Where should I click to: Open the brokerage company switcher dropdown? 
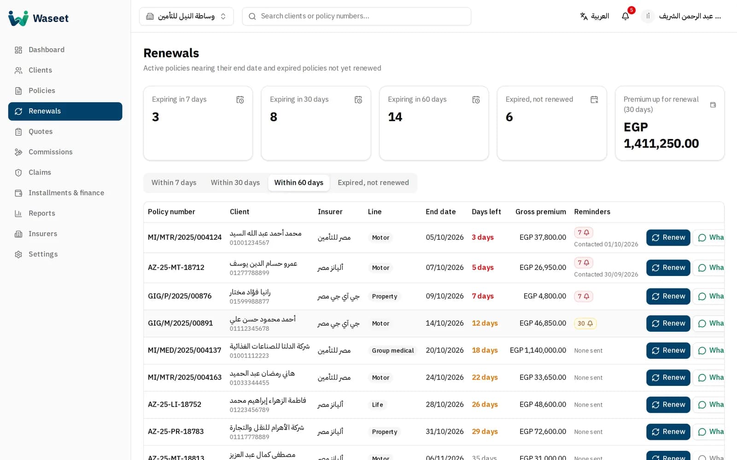point(186,16)
